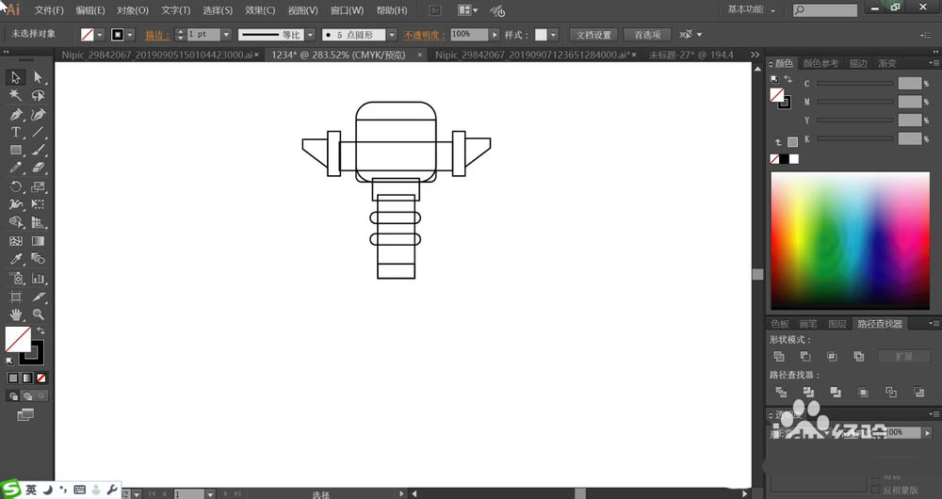Click the 描边 link in control bar
The image size is (942, 499).
pyautogui.click(x=157, y=35)
